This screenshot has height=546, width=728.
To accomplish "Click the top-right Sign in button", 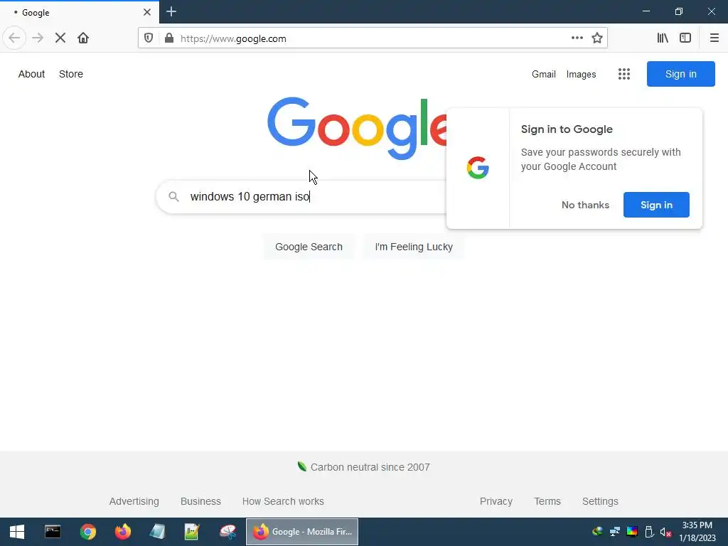I will (680, 74).
